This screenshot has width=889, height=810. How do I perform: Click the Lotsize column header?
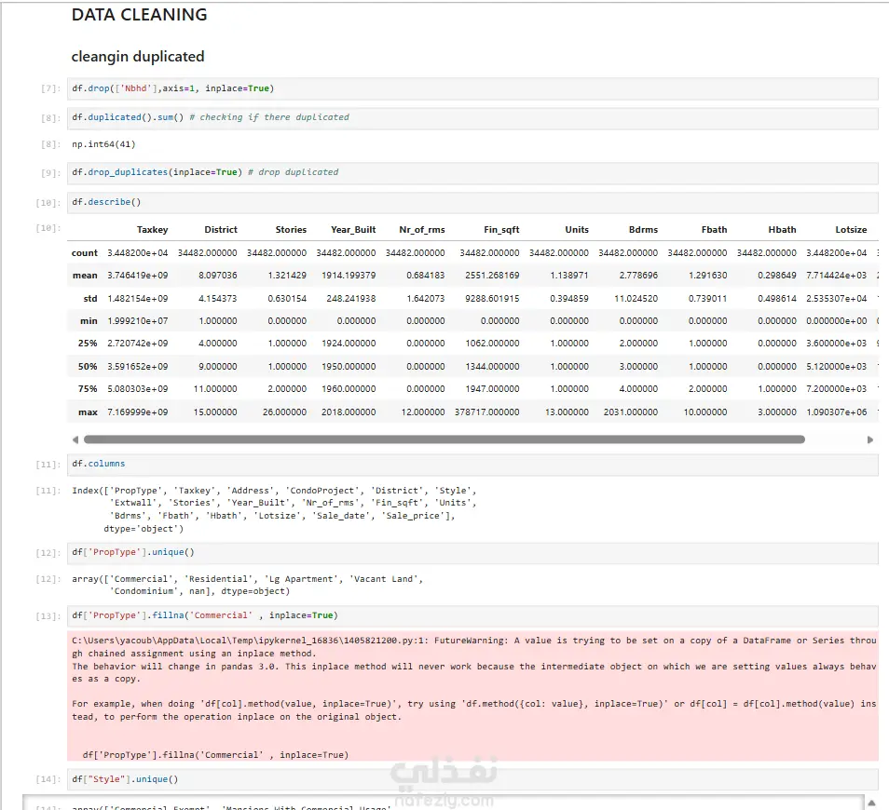click(x=851, y=230)
